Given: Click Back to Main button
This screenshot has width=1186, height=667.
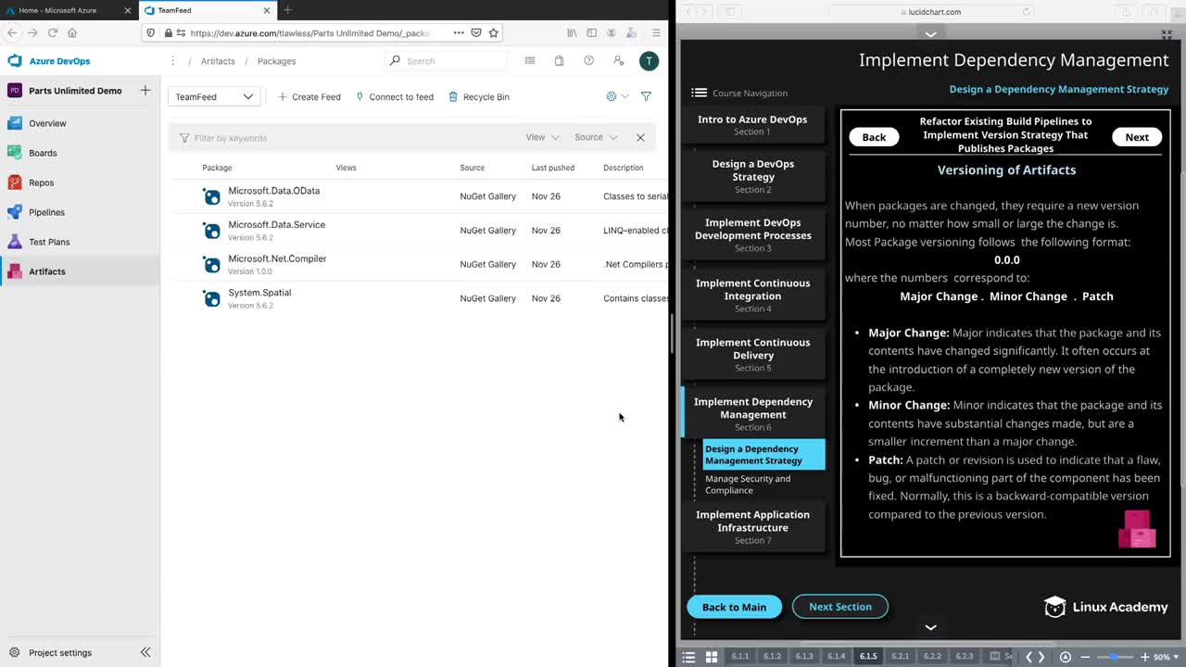Looking at the screenshot, I should [x=734, y=607].
